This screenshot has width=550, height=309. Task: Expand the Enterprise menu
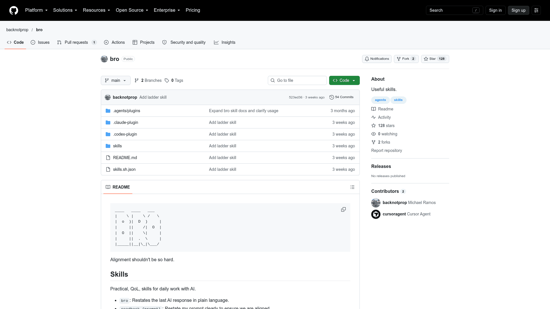(167, 10)
